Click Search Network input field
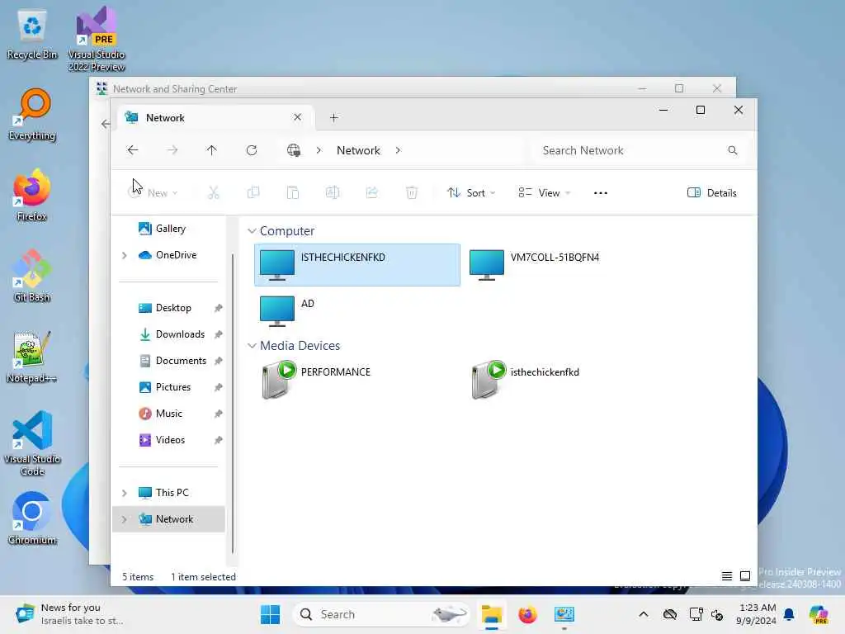The height and width of the screenshot is (634, 845). coord(640,150)
